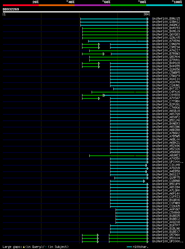This screenshot has height=249, width=185.
Task: Open hit UniRef100_B1BEC2
Action: tap(166, 219)
